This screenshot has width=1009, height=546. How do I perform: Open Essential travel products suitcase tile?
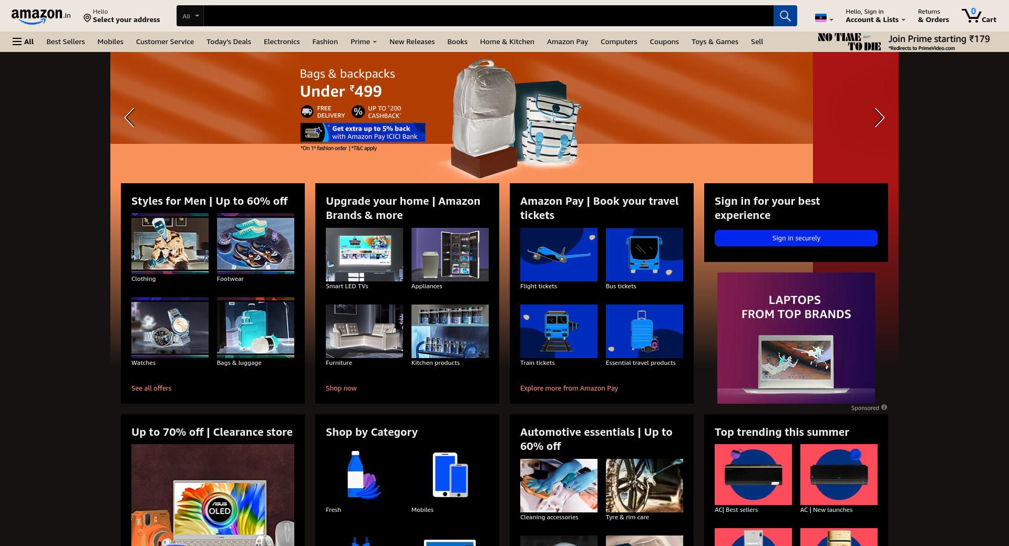(644, 331)
